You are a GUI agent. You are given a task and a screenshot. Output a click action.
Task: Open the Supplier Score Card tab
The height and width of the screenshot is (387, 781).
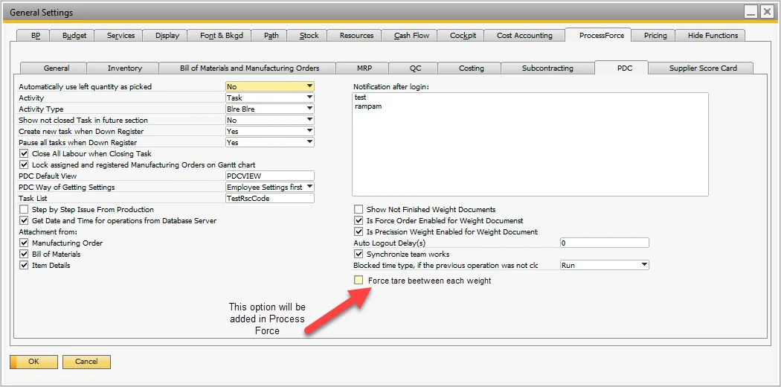click(x=702, y=68)
